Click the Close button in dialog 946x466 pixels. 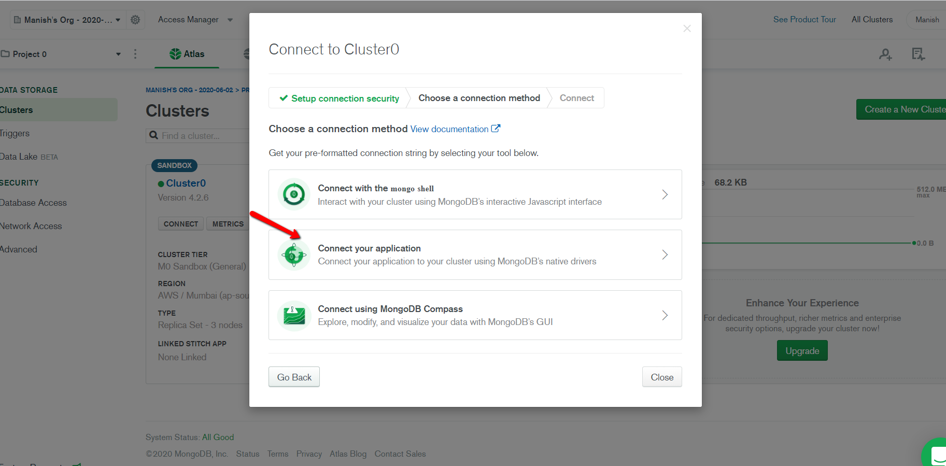662,377
